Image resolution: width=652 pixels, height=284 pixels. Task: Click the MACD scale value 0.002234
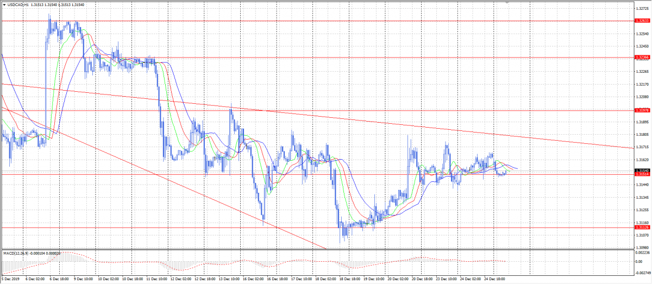pyautogui.click(x=642, y=253)
